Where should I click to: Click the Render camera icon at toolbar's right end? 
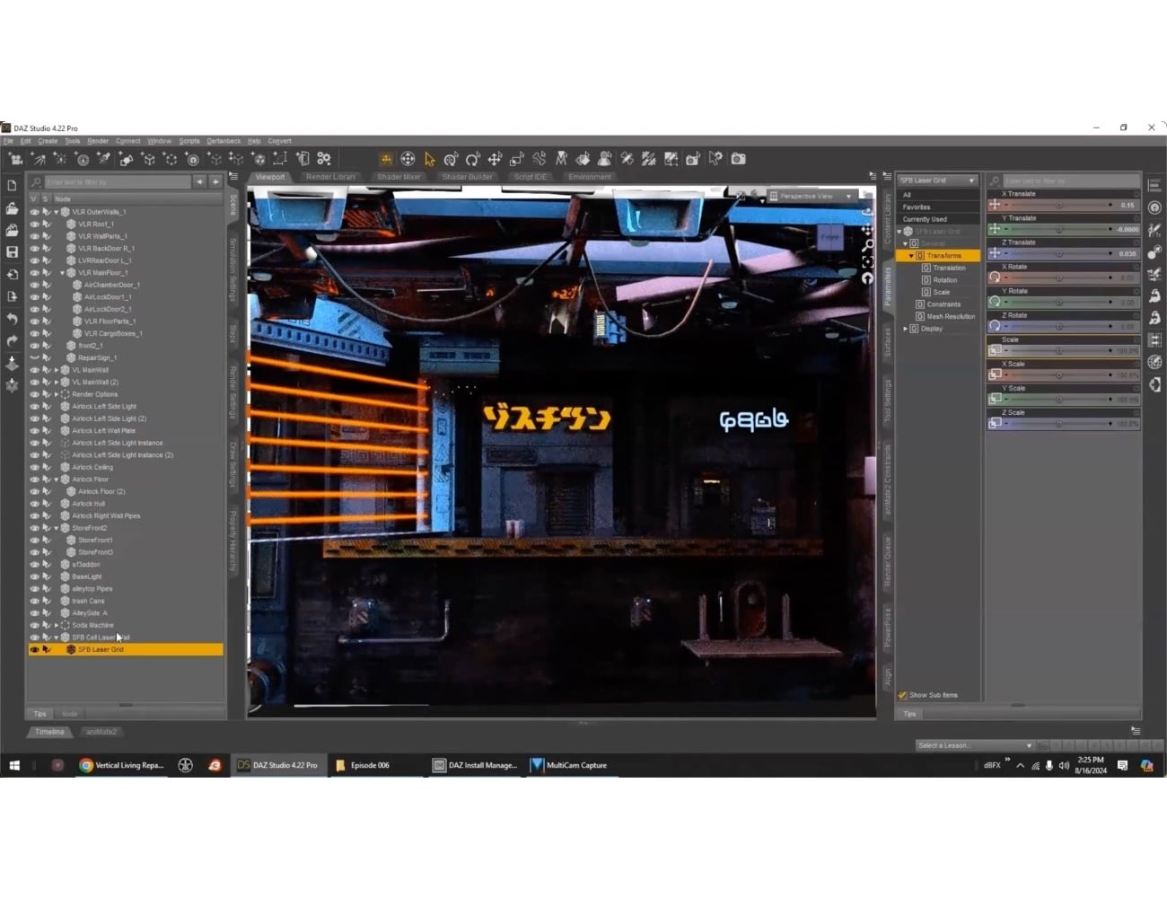pyautogui.click(x=737, y=159)
